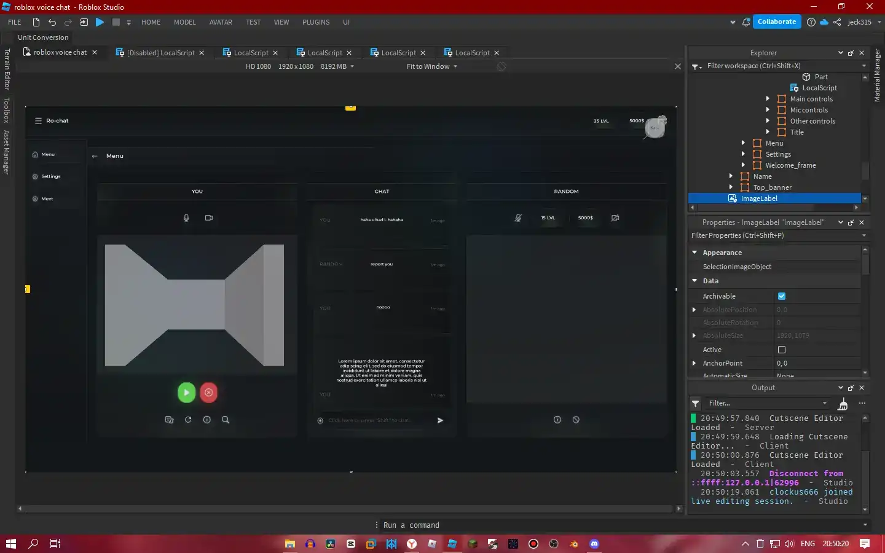
Task: Click the green play button in the YOU panel
Action: coord(186,393)
